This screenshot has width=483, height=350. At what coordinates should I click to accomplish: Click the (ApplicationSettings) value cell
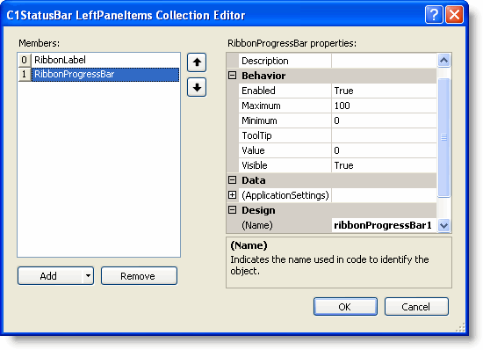click(x=384, y=195)
